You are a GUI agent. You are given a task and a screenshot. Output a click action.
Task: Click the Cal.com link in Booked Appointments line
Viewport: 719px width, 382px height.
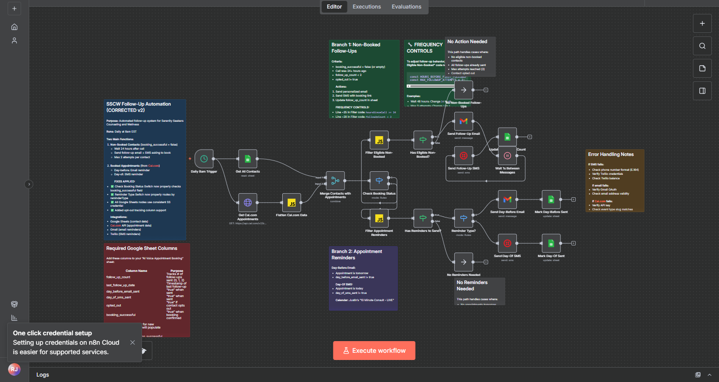(x=154, y=166)
